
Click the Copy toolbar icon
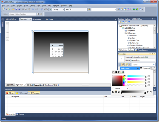pos(26,9)
